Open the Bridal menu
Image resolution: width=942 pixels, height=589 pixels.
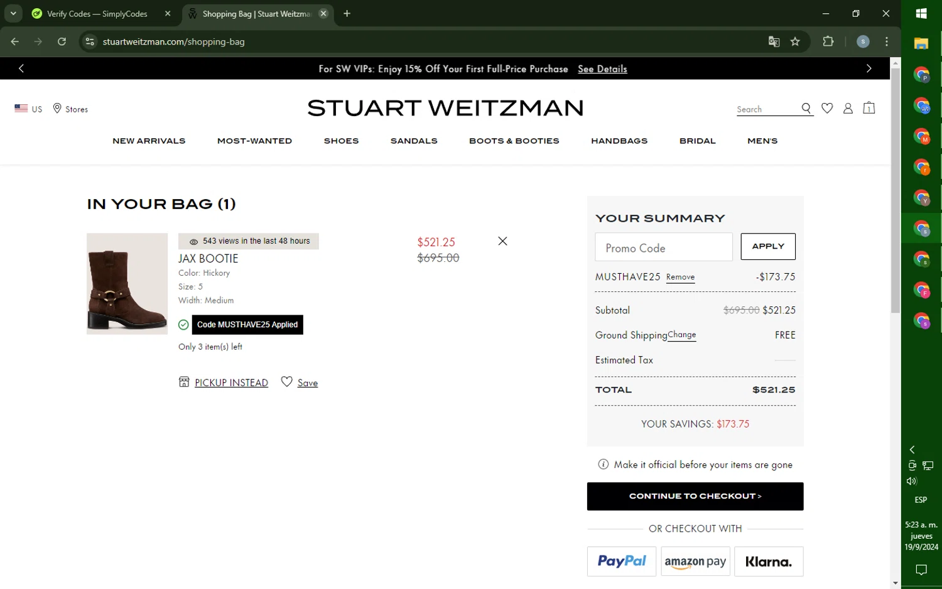697,141
